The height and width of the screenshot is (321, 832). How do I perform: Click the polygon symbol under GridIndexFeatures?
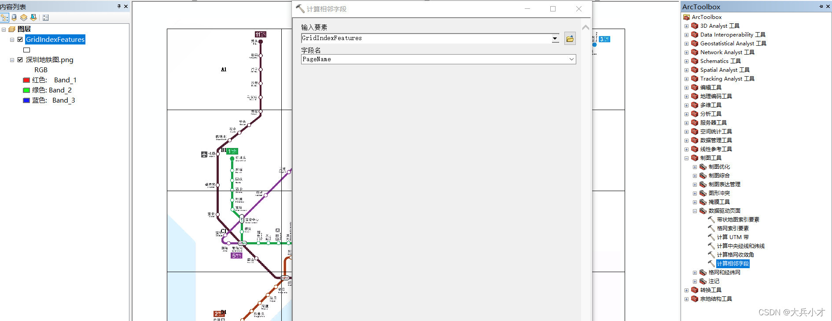(x=26, y=50)
